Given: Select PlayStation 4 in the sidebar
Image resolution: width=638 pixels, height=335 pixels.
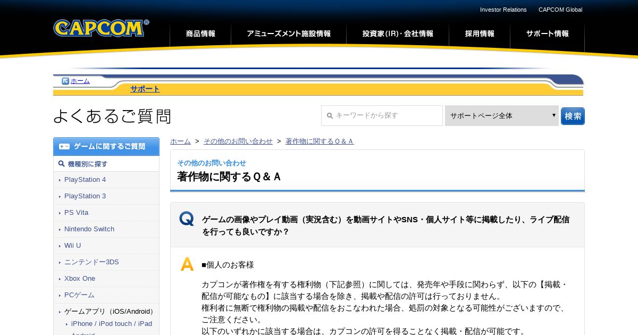Looking at the screenshot, I should [85, 180].
